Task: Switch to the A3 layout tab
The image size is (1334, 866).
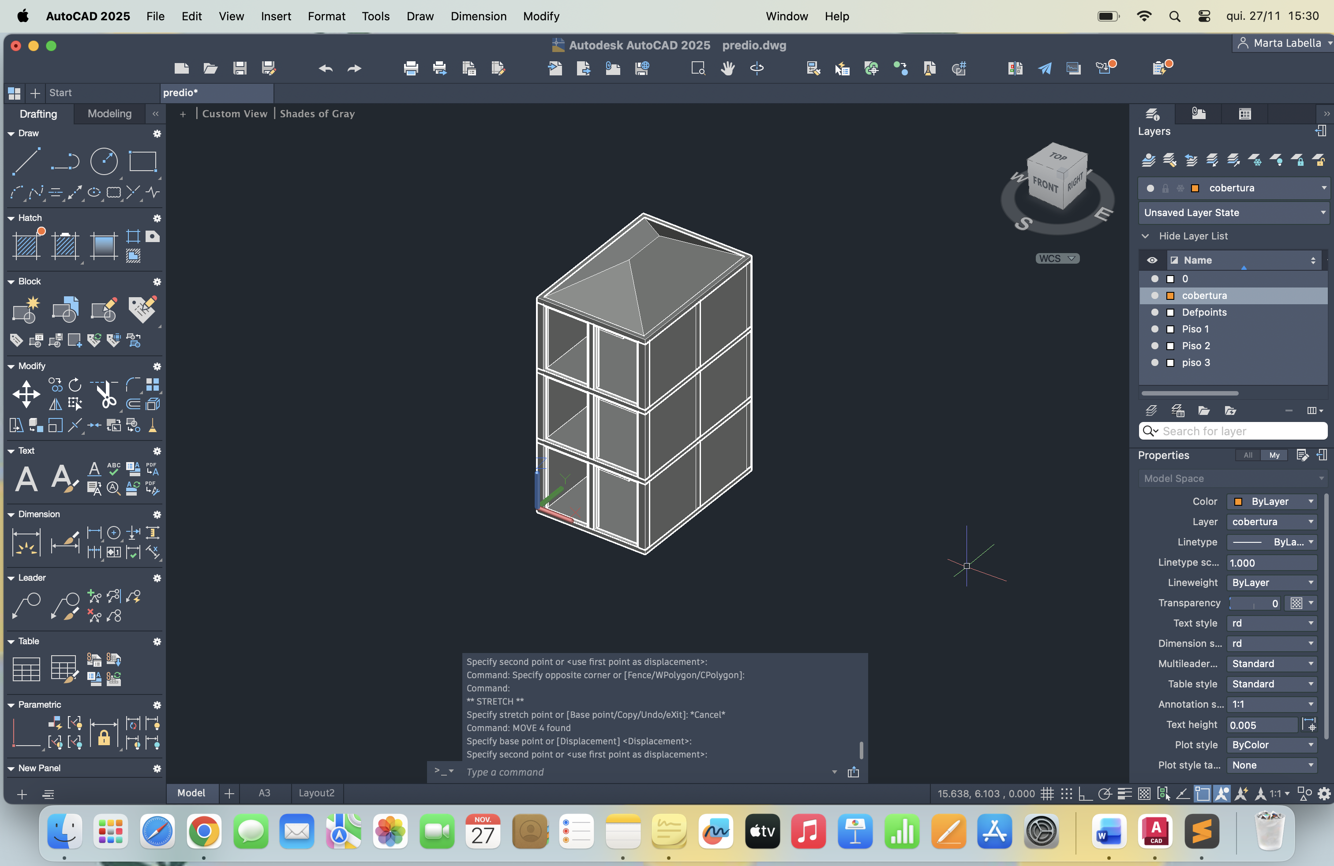Action: point(264,793)
